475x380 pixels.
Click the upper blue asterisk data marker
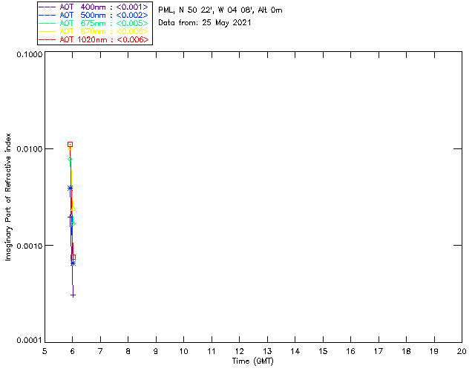tap(70, 189)
